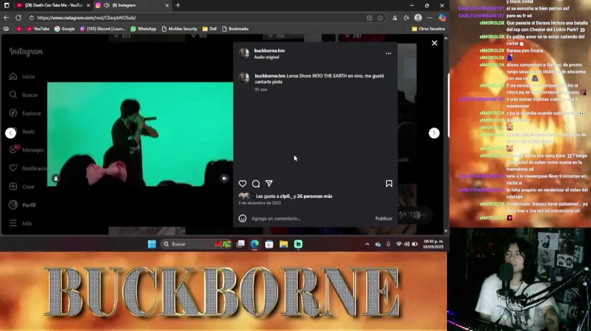Viewport: 591px width, 331px height.
Task: Close the YouTube browser tab
Action: point(88,5)
